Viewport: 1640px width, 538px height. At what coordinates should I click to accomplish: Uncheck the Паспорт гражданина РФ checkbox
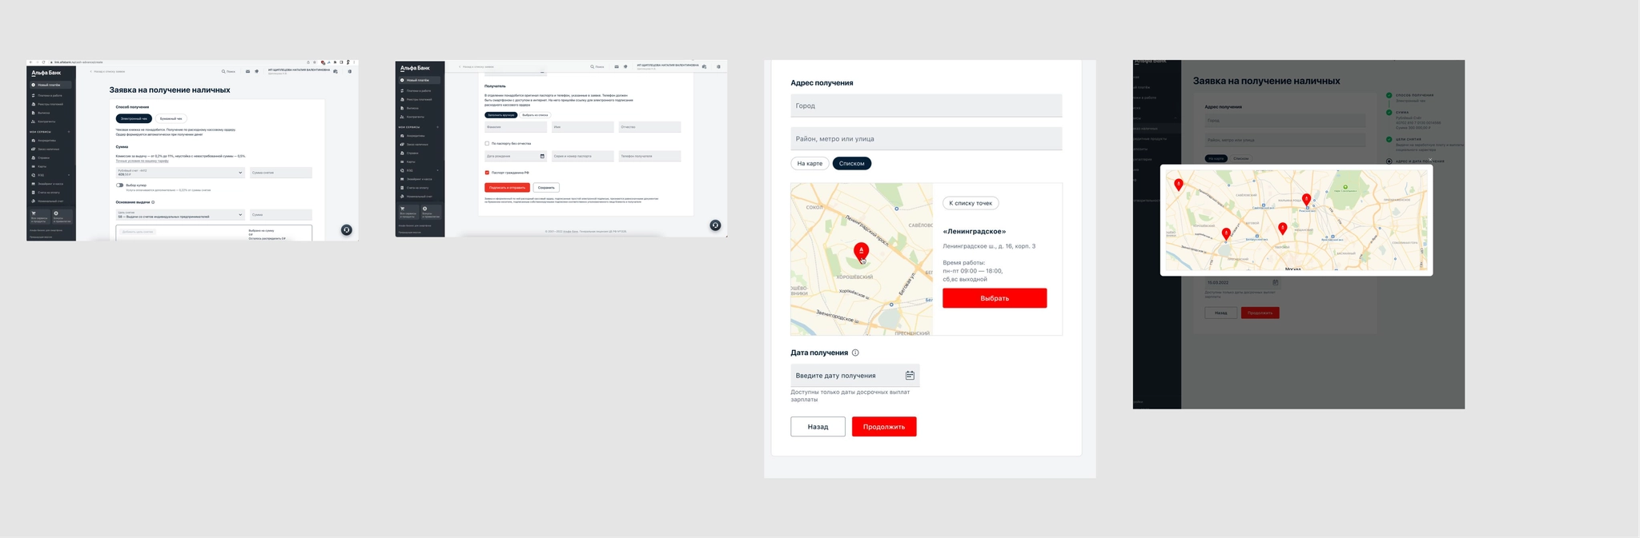487,173
